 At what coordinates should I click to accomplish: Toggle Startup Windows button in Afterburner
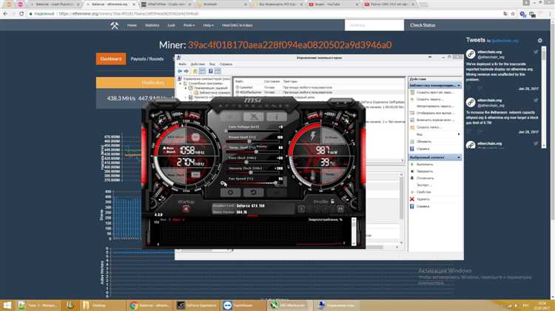pos(186,209)
